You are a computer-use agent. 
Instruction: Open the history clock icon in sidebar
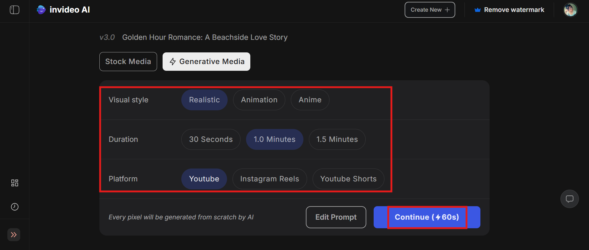pyautogui.click(x=14, y=207)
